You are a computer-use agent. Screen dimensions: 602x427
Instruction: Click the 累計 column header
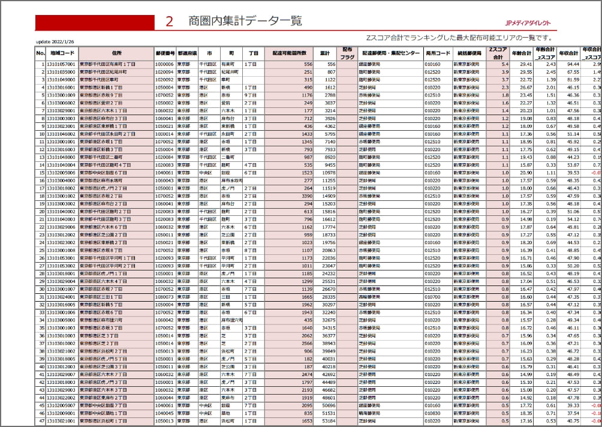pyautogui.click(x=326, y=53)
